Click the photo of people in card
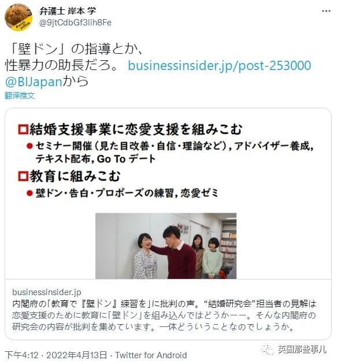The image size is (337, 364). point(166,246)
